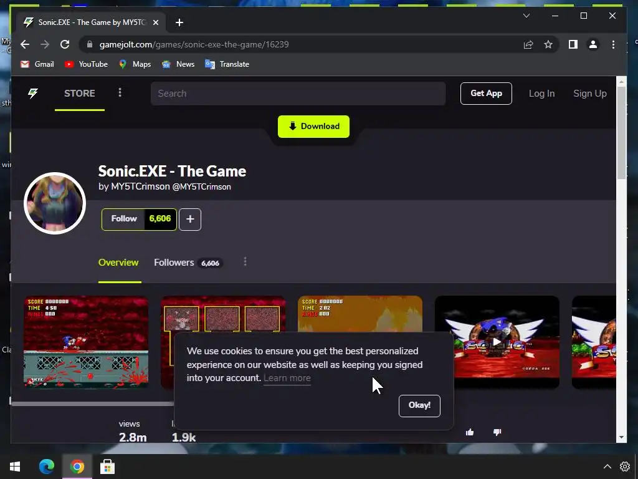Open the Maps bookmark
Image resolution: width=638 pixels, height=479 pixels.
[x=135, y=64]
